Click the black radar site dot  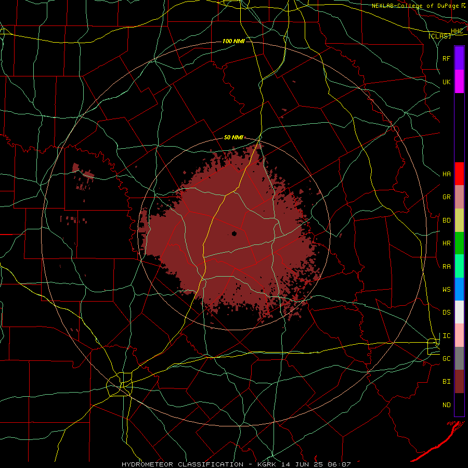tap(235, 233)
